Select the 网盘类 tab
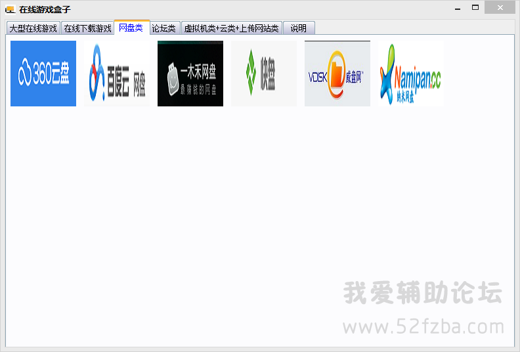The image size is (520, 352). pos(131,28)
